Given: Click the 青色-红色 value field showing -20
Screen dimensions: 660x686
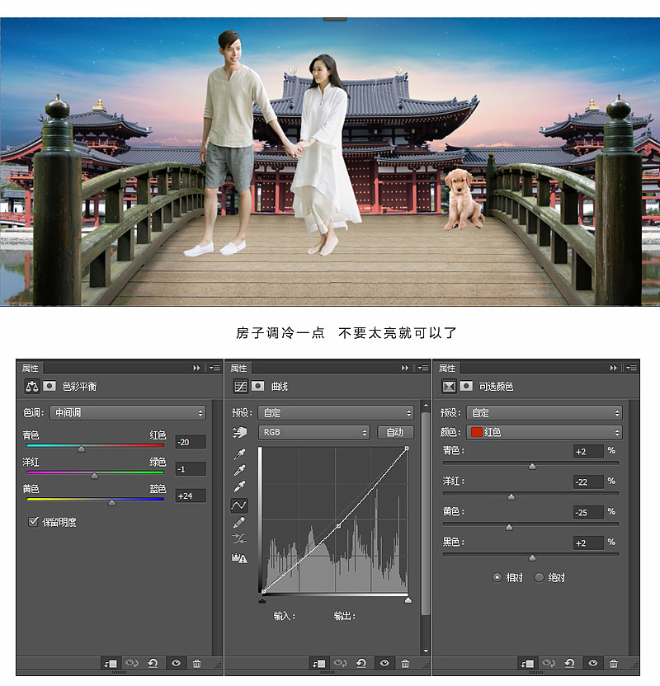Looking at the screenshot, I should (191, 442).
